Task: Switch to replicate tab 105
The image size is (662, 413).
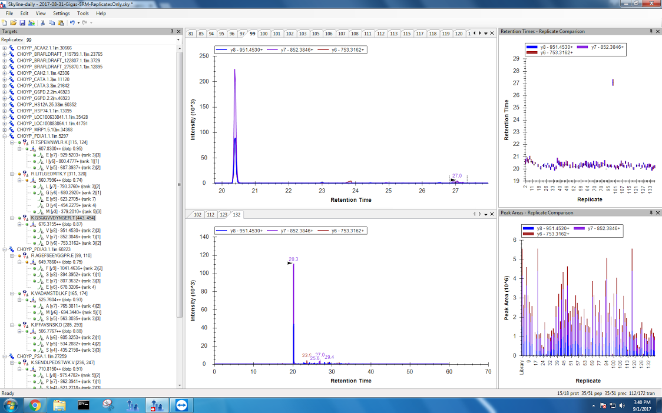Action: pyautogui.click(x=316, y=34)
